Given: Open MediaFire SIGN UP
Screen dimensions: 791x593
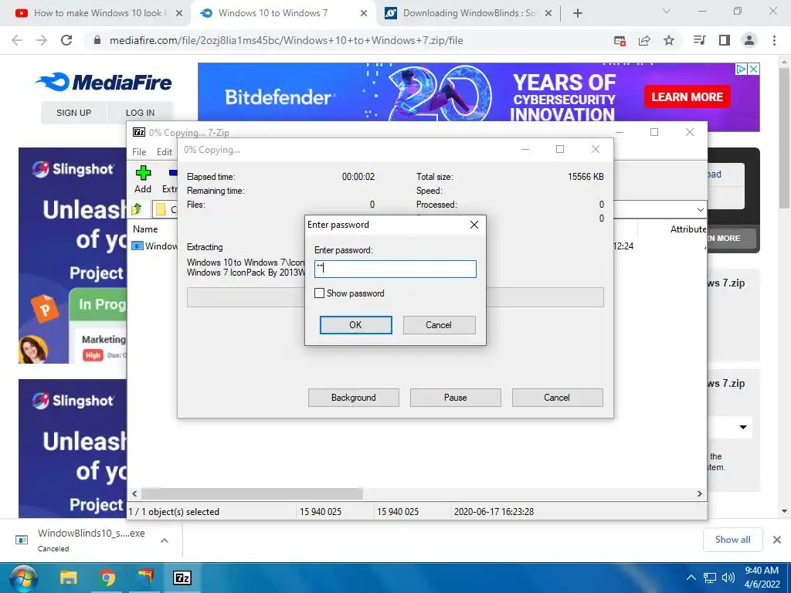Looking at the screenshot, I should pyautogui.click(x=73, y=113).
